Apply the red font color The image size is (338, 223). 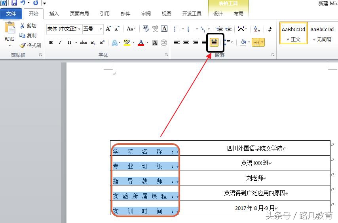click(x=141, y=43)
